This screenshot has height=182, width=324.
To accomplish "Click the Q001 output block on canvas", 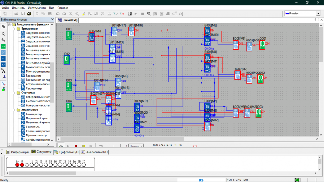I will (x=261, y=44).
